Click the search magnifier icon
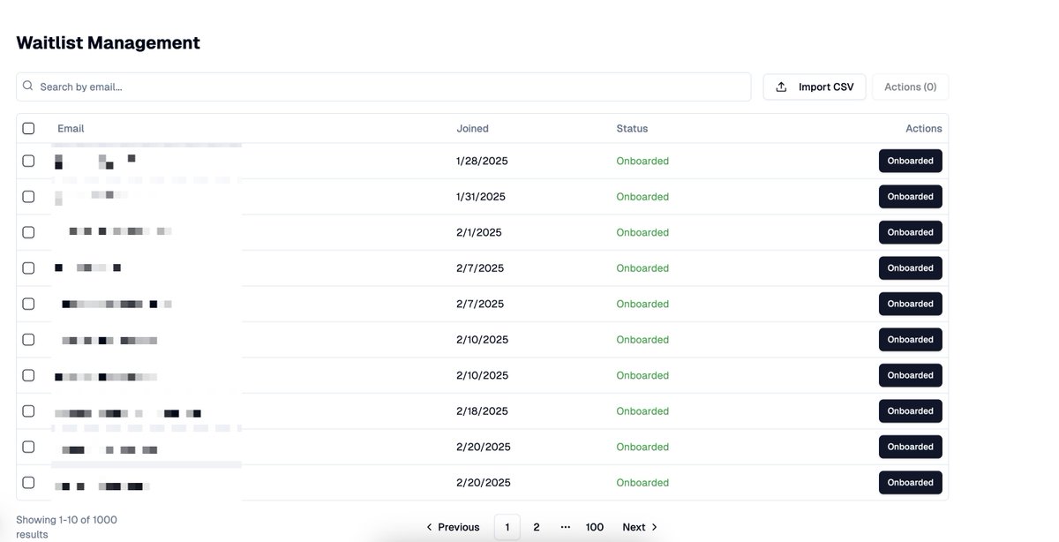1059x542 pixels. 28,87
